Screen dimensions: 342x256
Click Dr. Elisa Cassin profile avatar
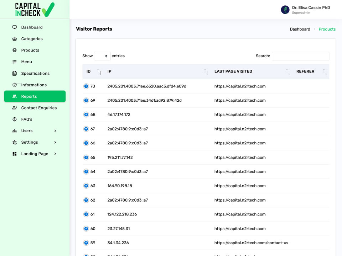(285, 10)
